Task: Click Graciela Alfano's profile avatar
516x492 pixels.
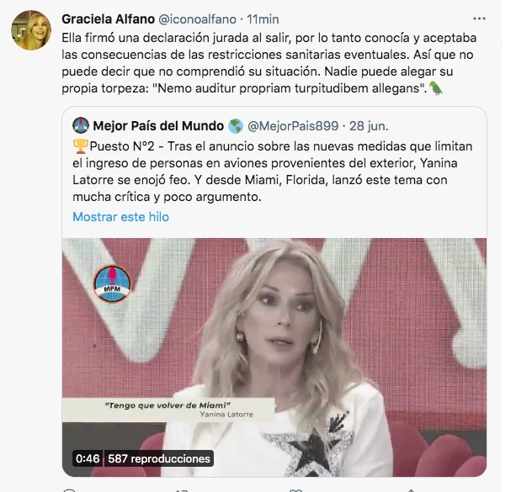Action: tap(29, 30)
